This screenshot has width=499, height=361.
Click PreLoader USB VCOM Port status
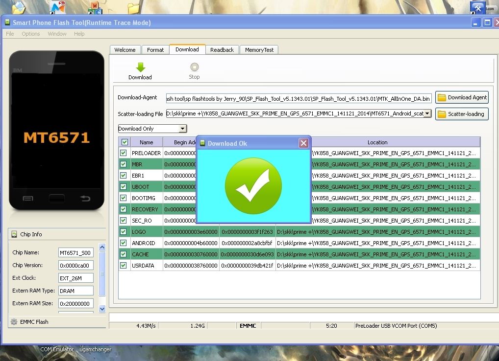click(x=396, y=326)
